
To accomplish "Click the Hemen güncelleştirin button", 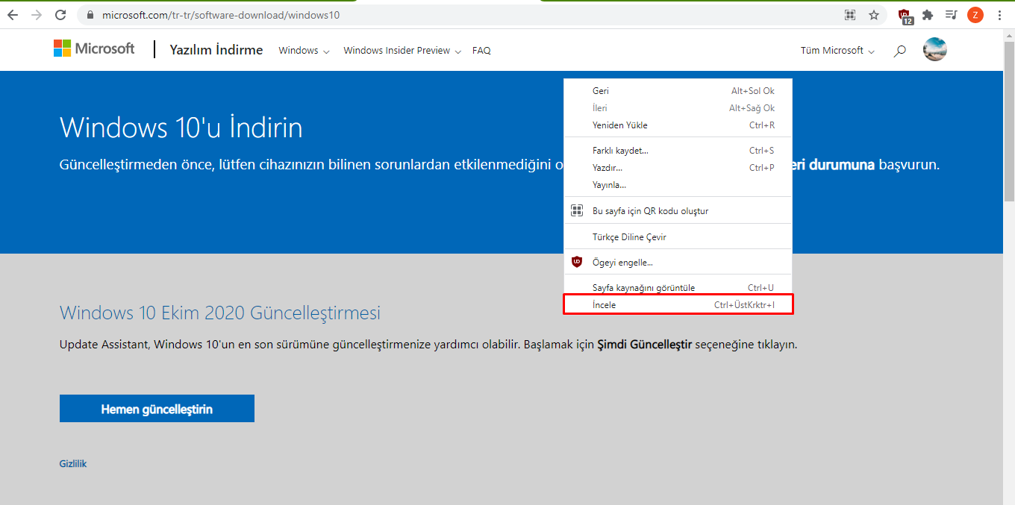I will [157, 409].
